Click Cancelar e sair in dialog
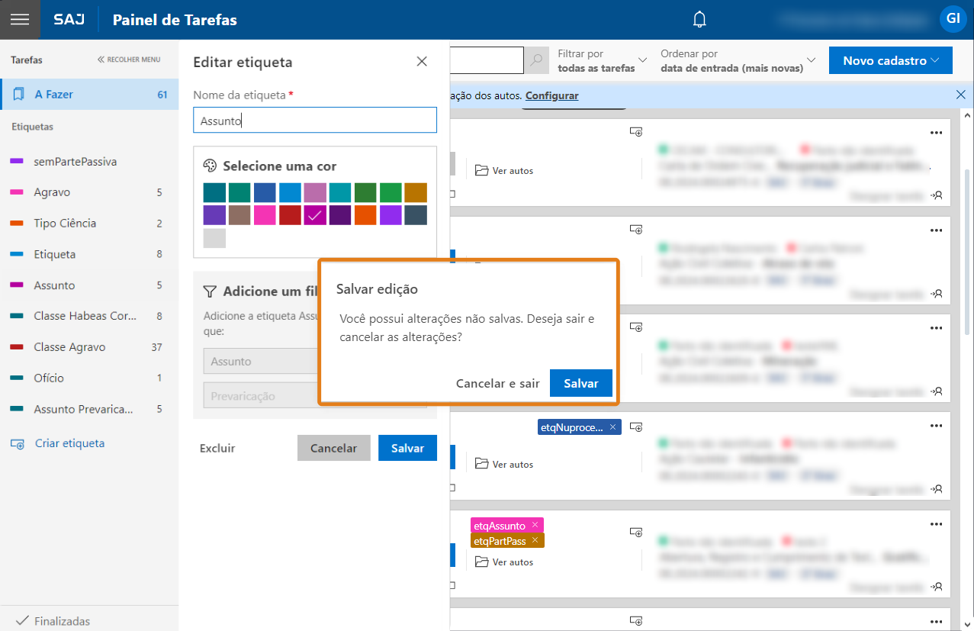Viewport: 974px width, 631px height. point(497,384)
